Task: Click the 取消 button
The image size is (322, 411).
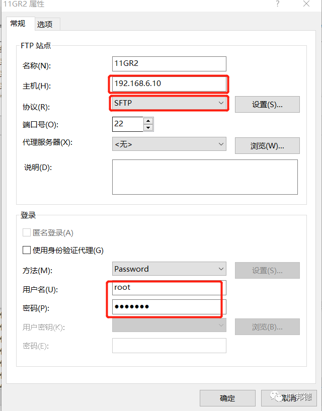Action: (x=289, y=398)
